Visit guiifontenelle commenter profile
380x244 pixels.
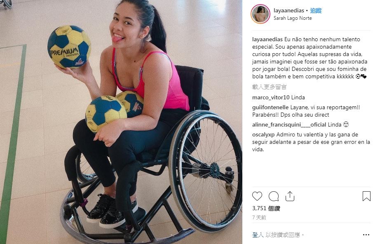point(270,107)
